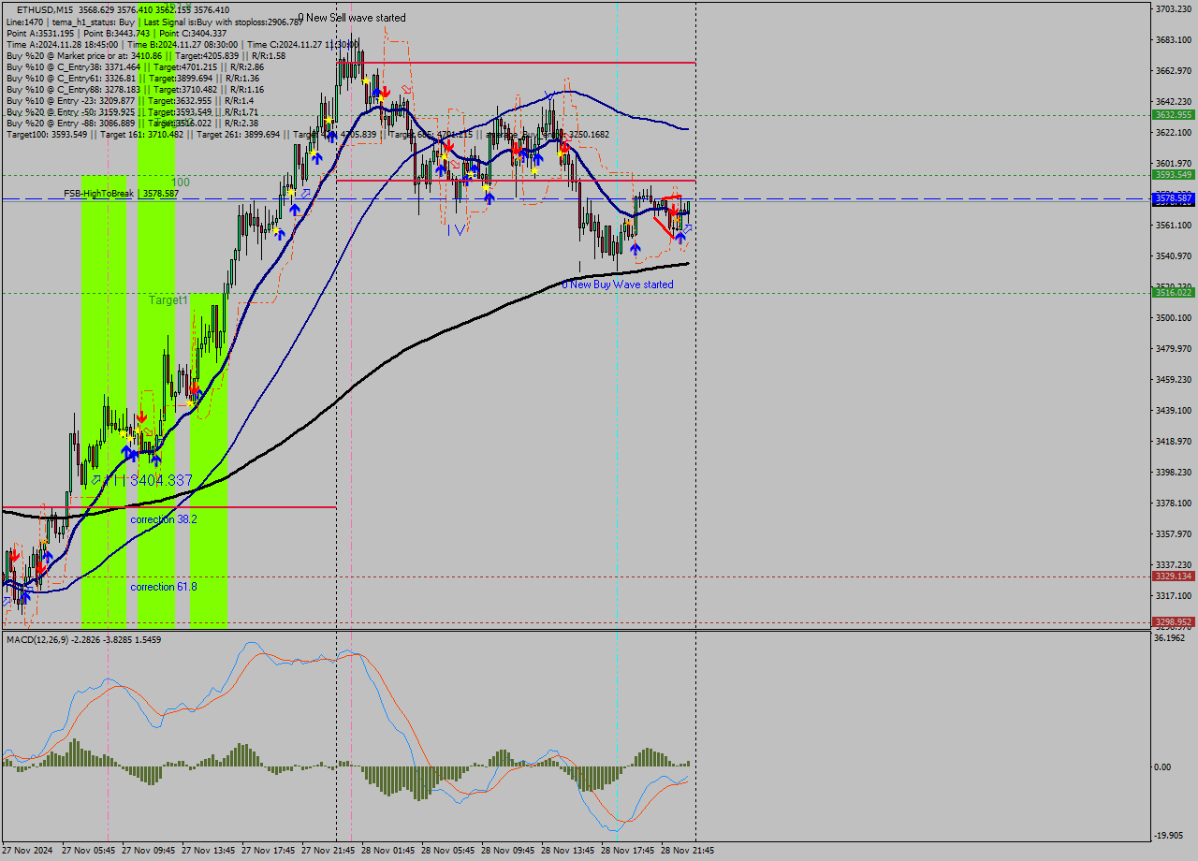Select the blue buy arrow below the latest candles
This screenshot has height=861, width=1198.
click(680, 237)
